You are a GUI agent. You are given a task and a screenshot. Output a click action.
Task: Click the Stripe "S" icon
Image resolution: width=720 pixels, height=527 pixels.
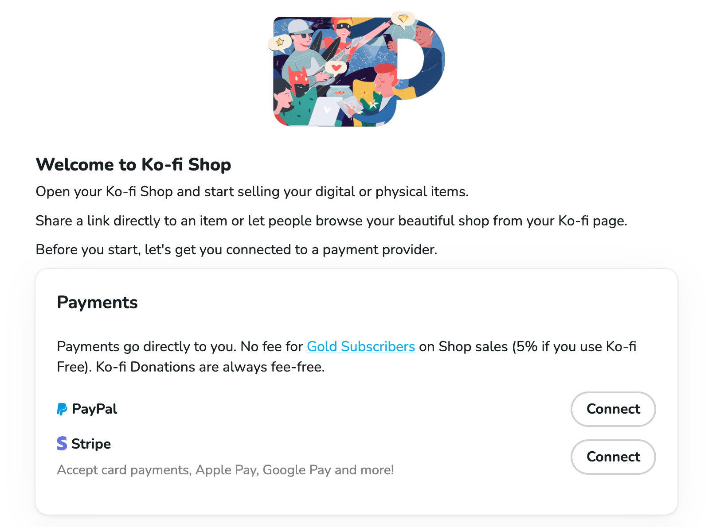[x=62, y=443]
